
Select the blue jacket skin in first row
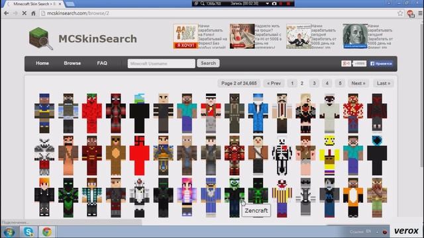point(258,113)
